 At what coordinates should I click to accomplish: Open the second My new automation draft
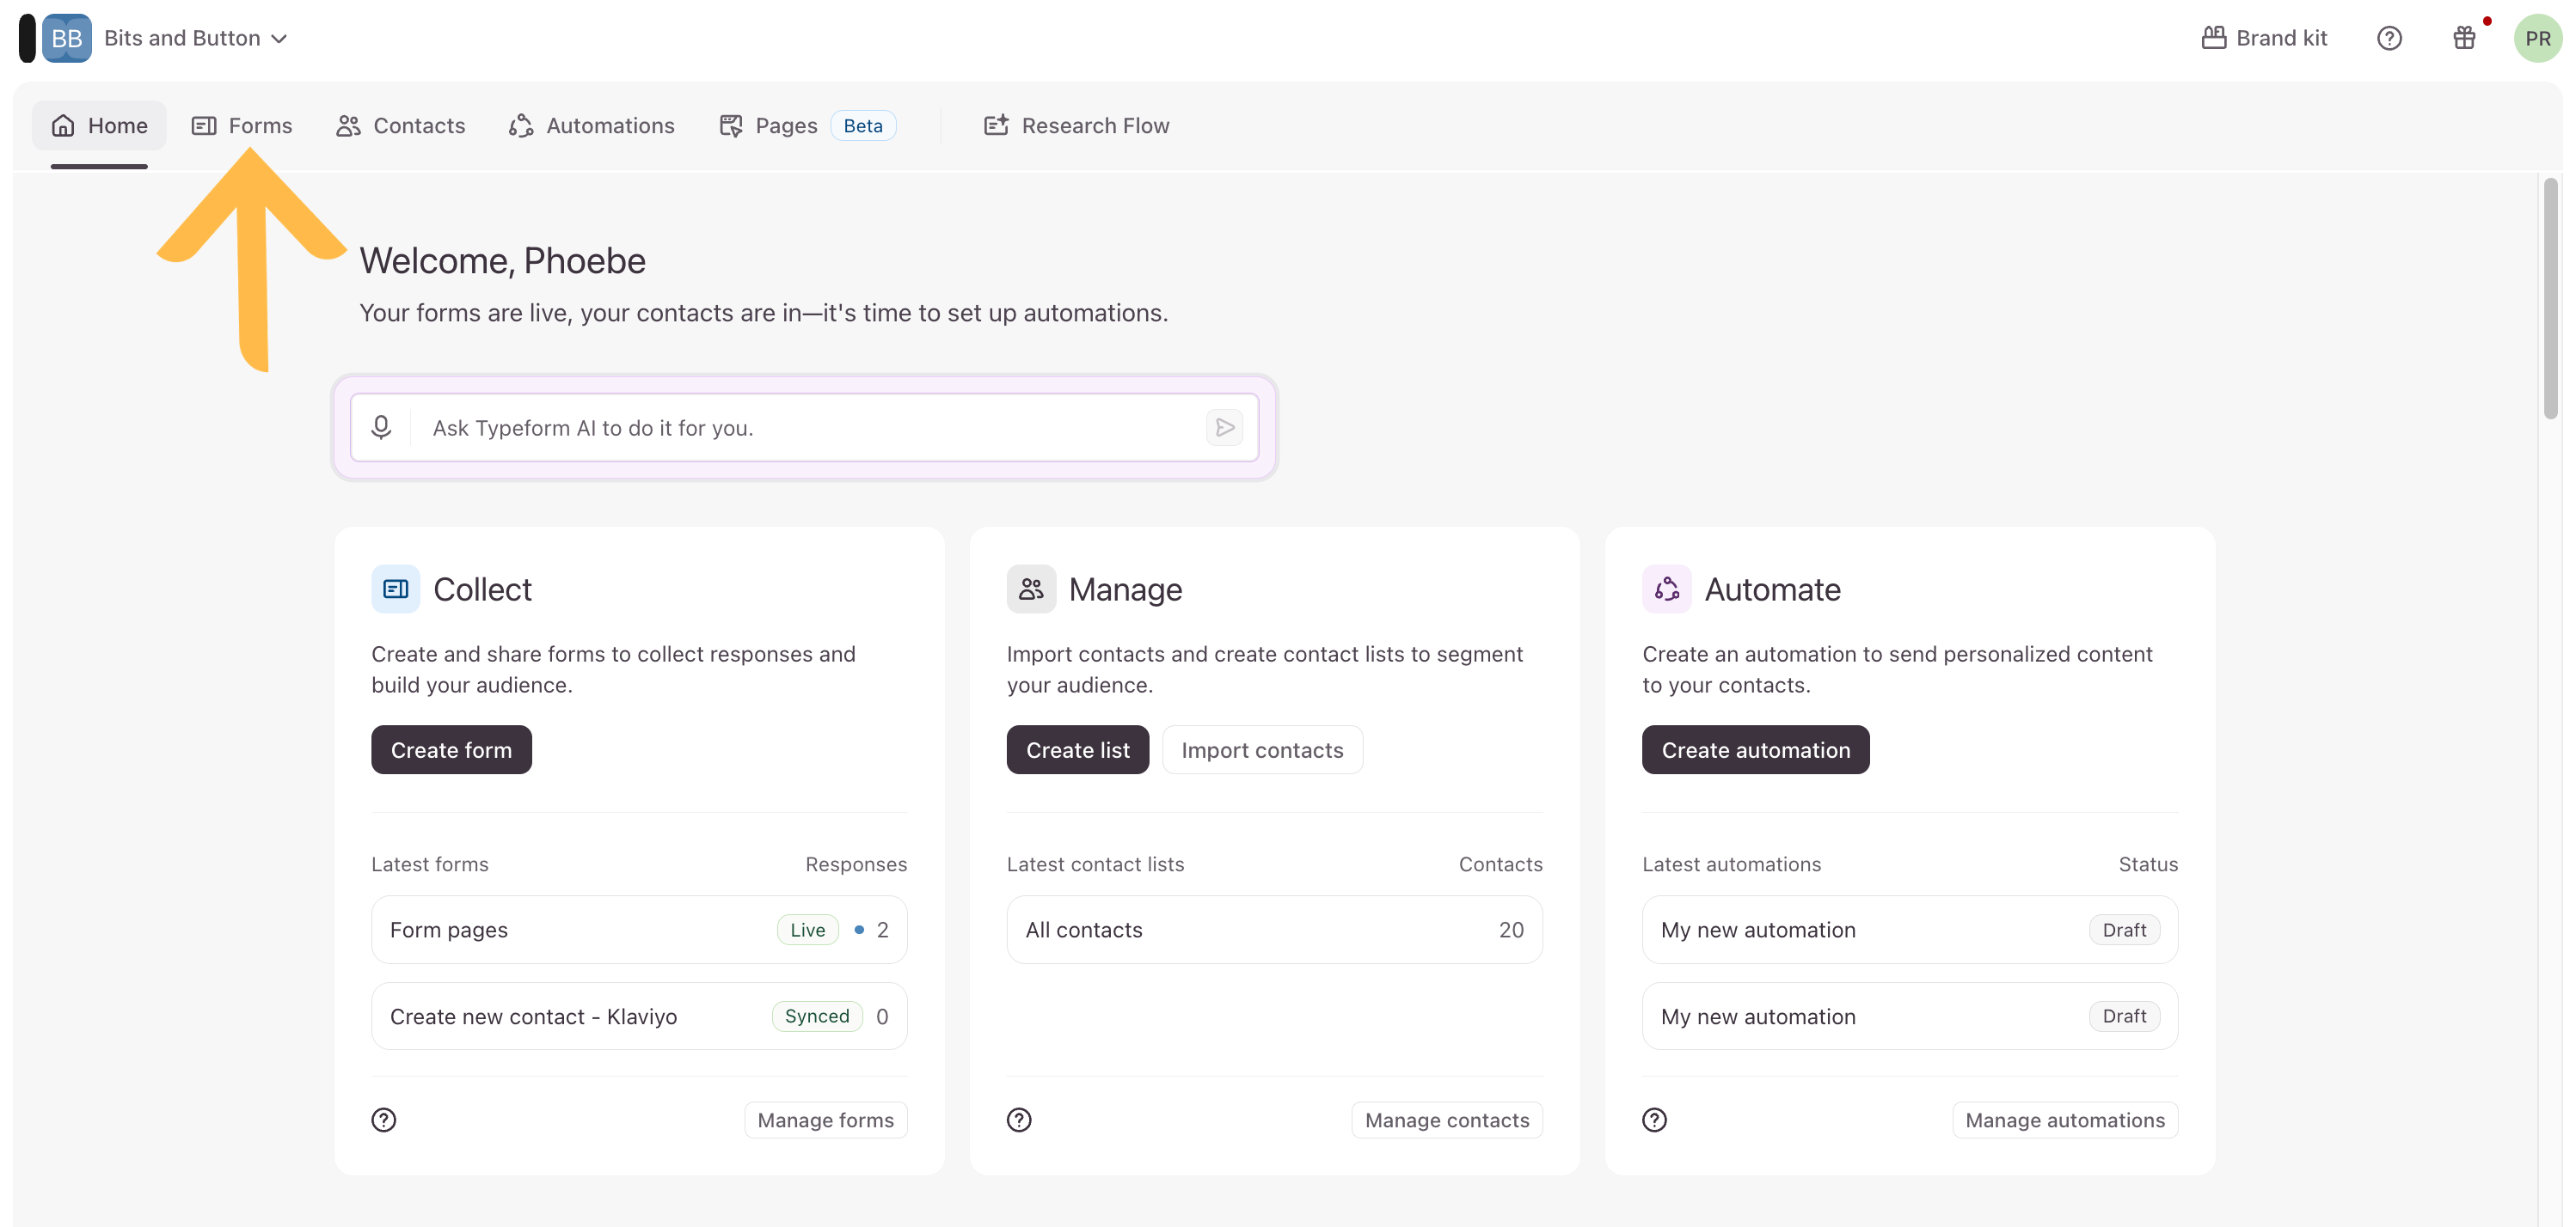click(x=1910, y=1016)
